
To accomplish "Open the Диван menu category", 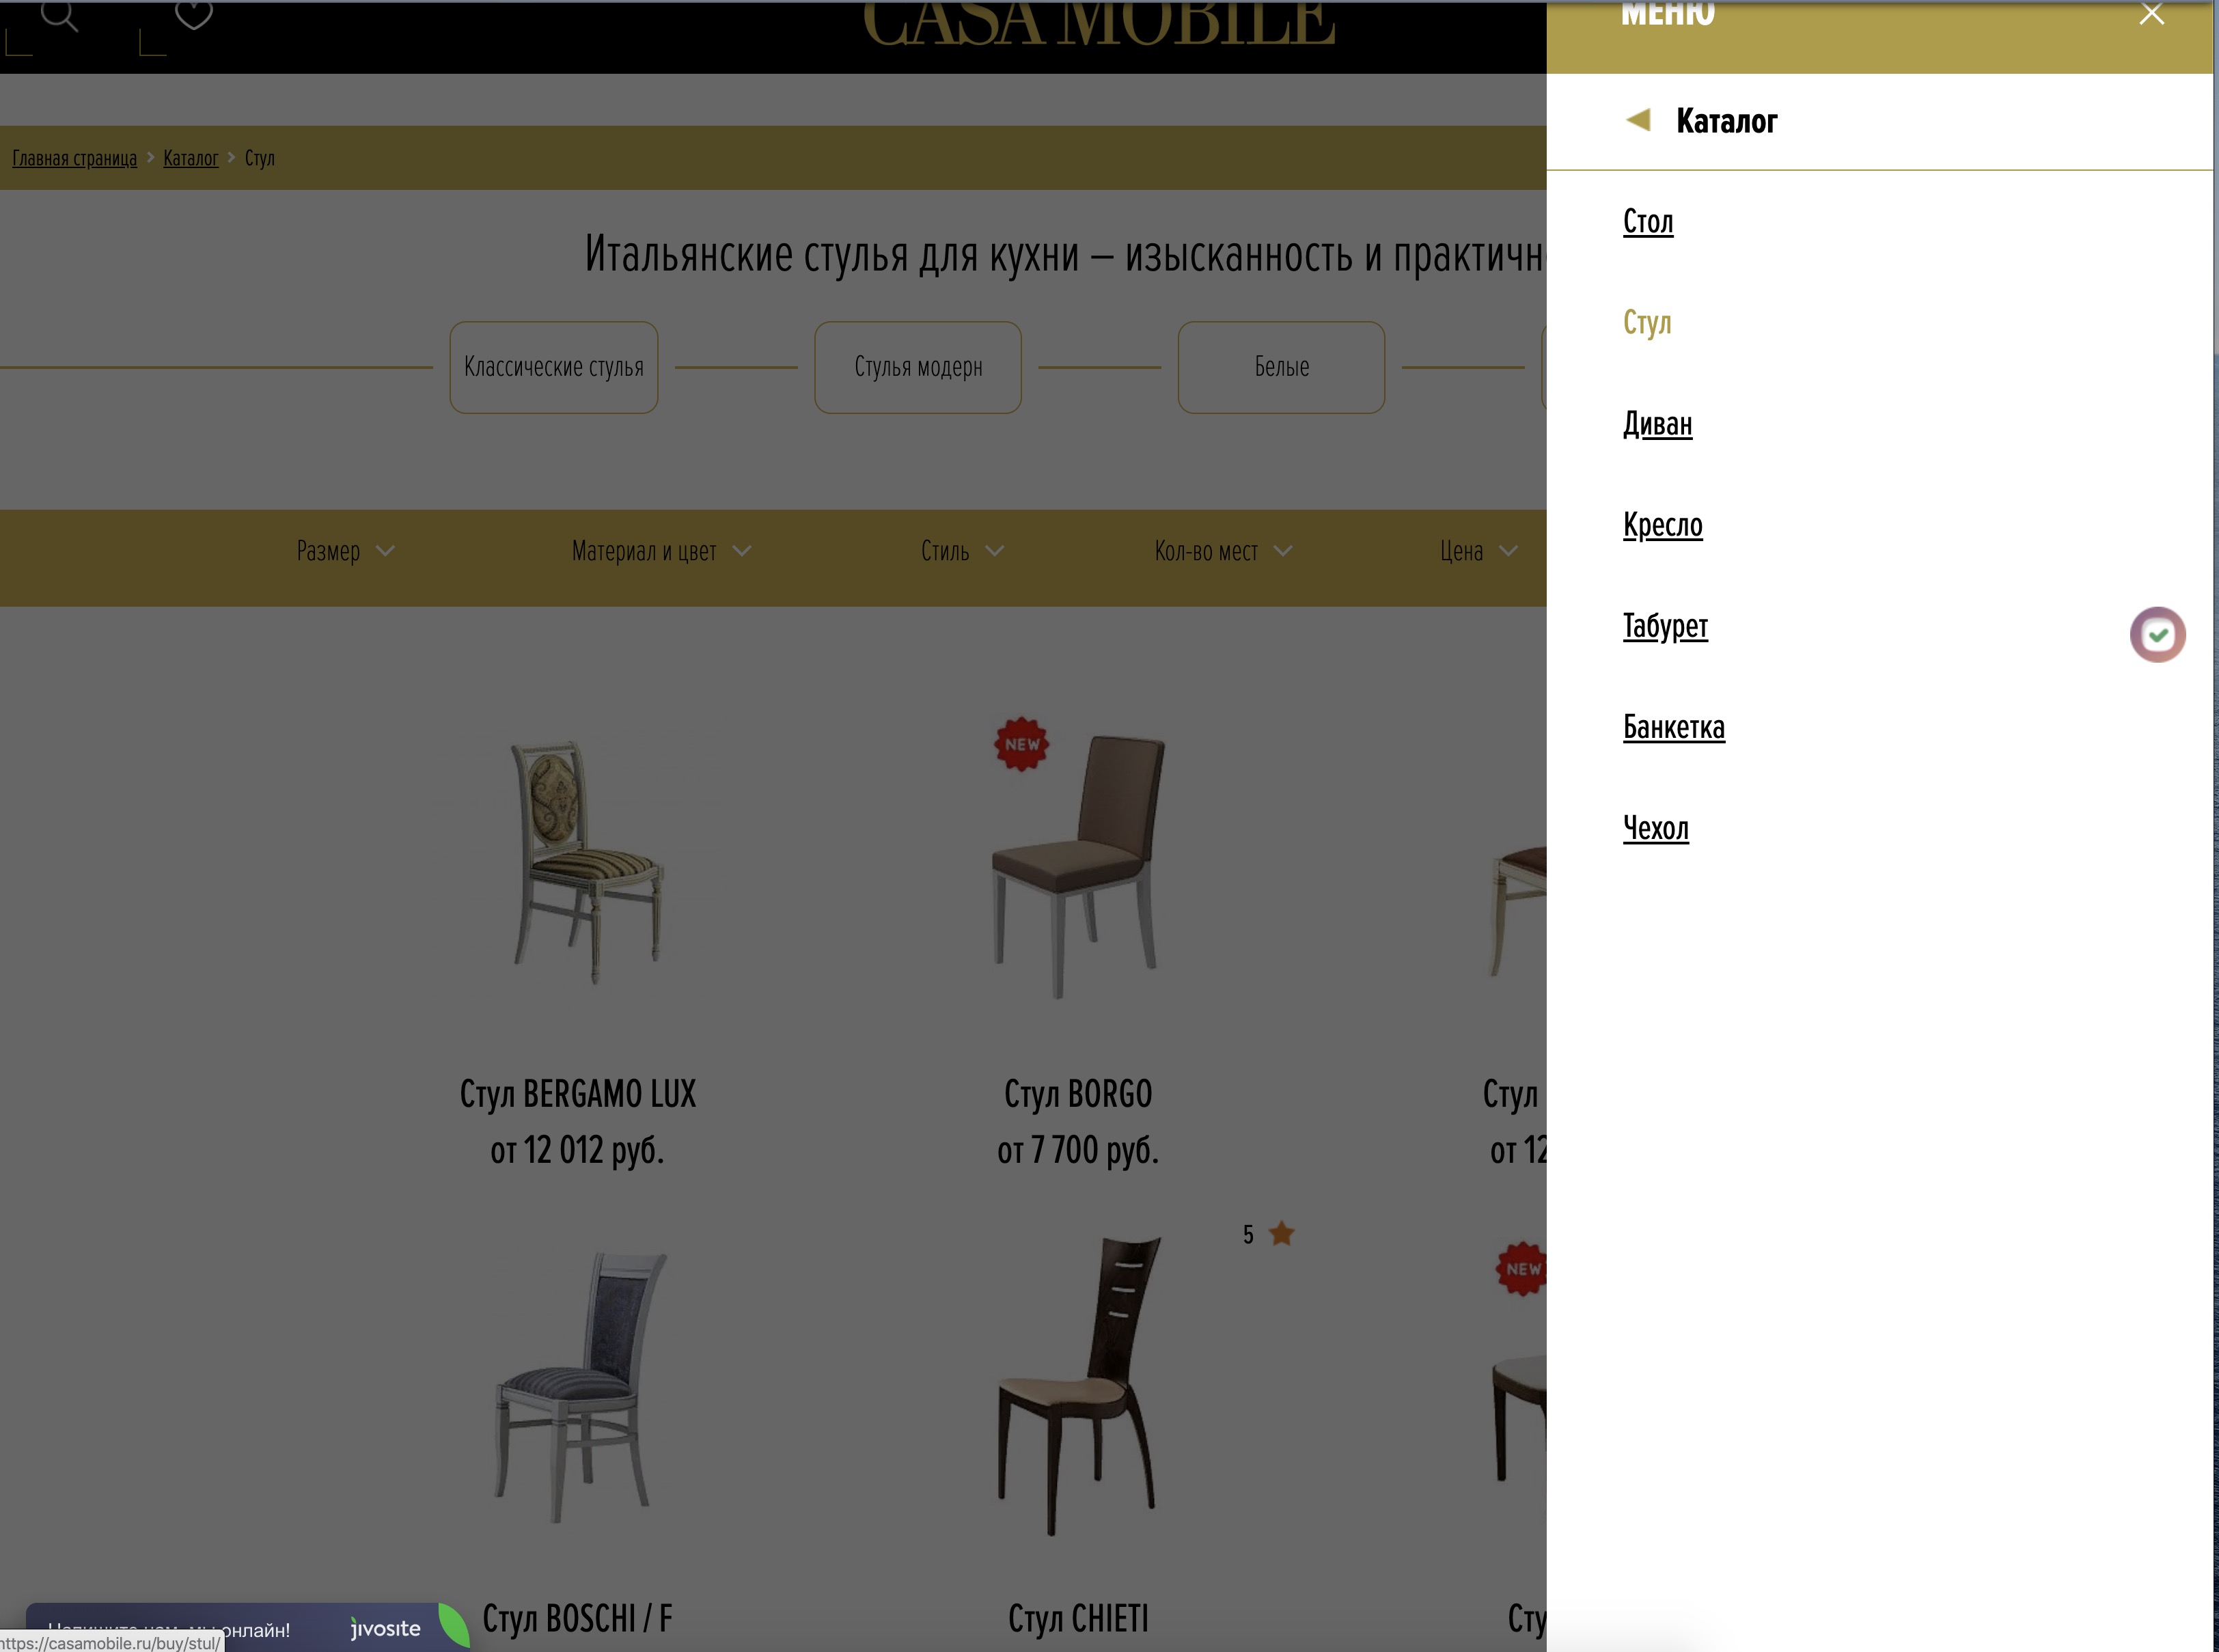I will (x=1657, y=424).
